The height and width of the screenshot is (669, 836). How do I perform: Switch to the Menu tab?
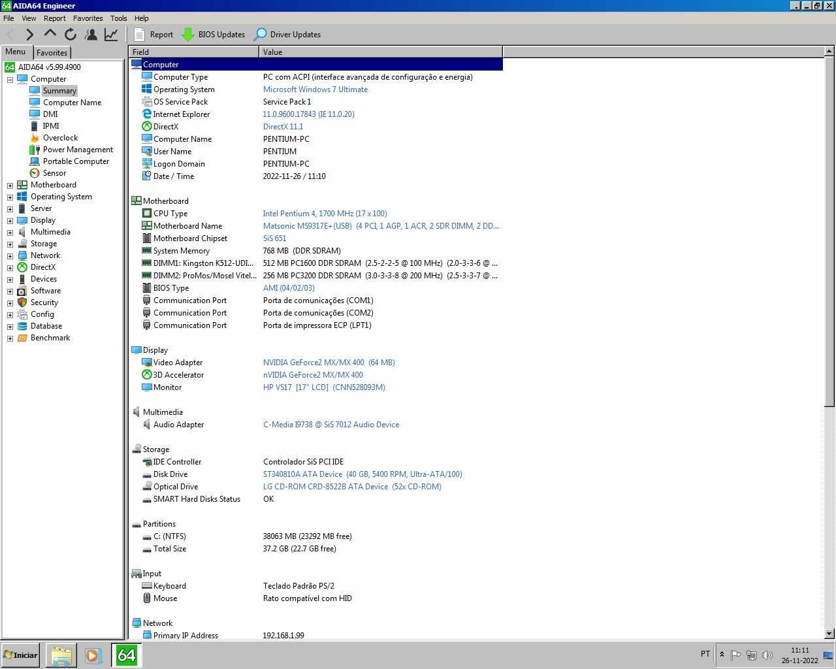[16, 52]
